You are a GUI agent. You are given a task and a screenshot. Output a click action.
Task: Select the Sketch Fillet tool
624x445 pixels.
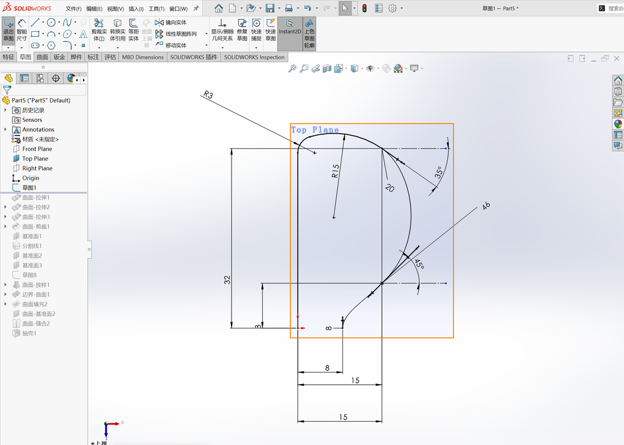point(67,45)
